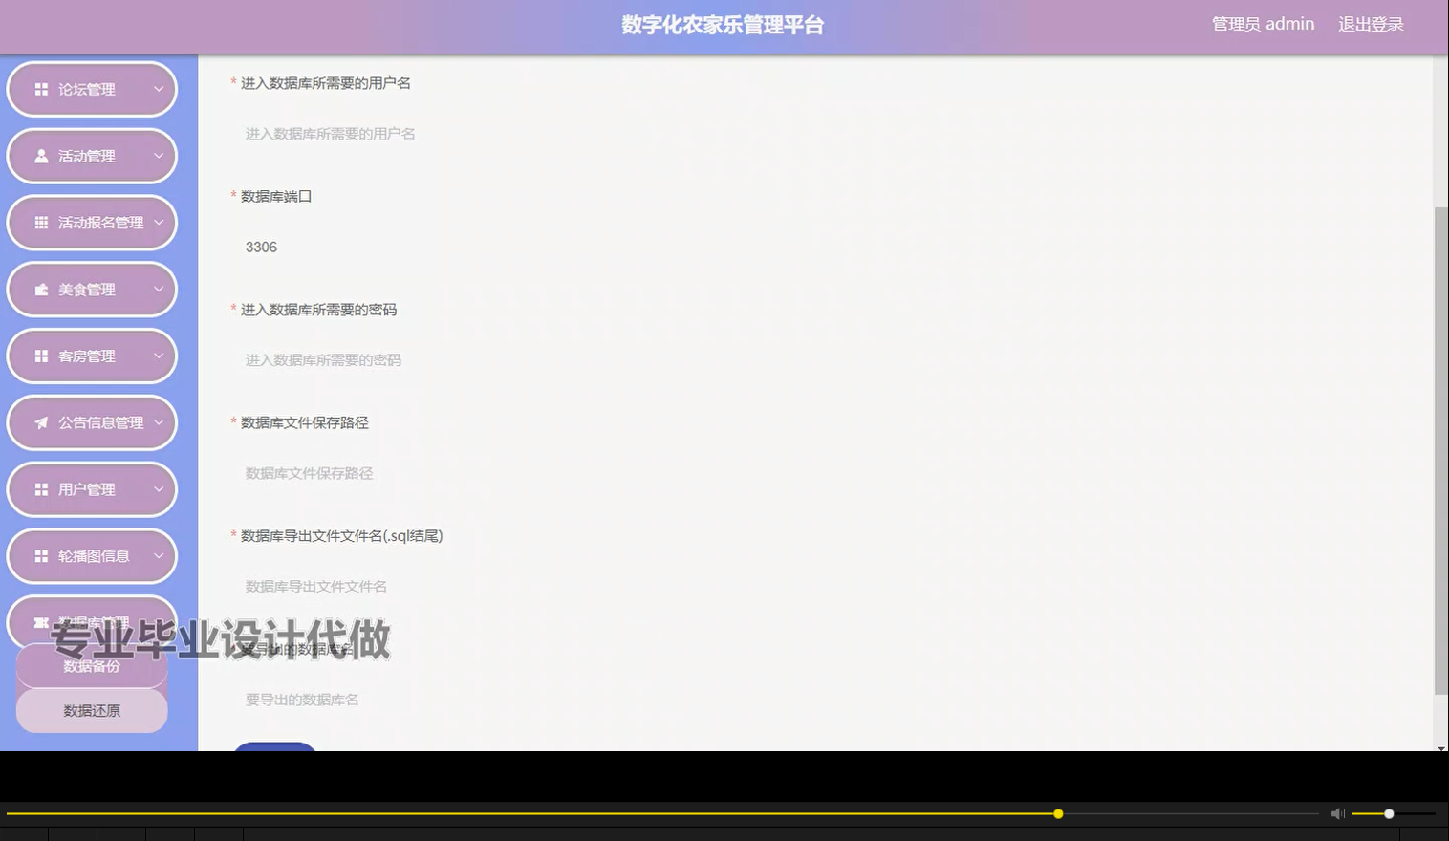This screenshot has width=1449, height=841.
Task: Open the 数据备份 menu item
Action: [x=91, y=666]
